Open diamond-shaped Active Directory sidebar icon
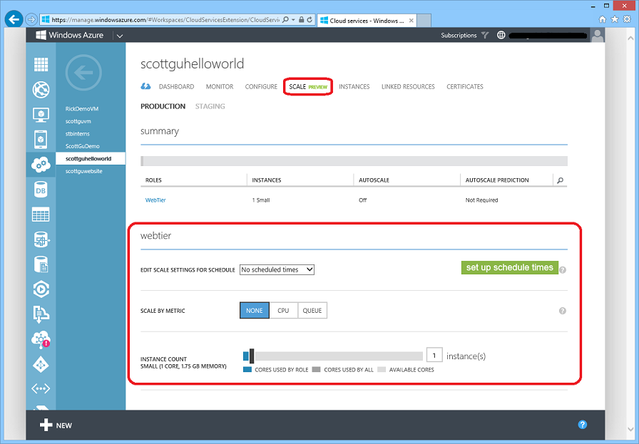Screen dimensions: 639x444 [41, 364]
